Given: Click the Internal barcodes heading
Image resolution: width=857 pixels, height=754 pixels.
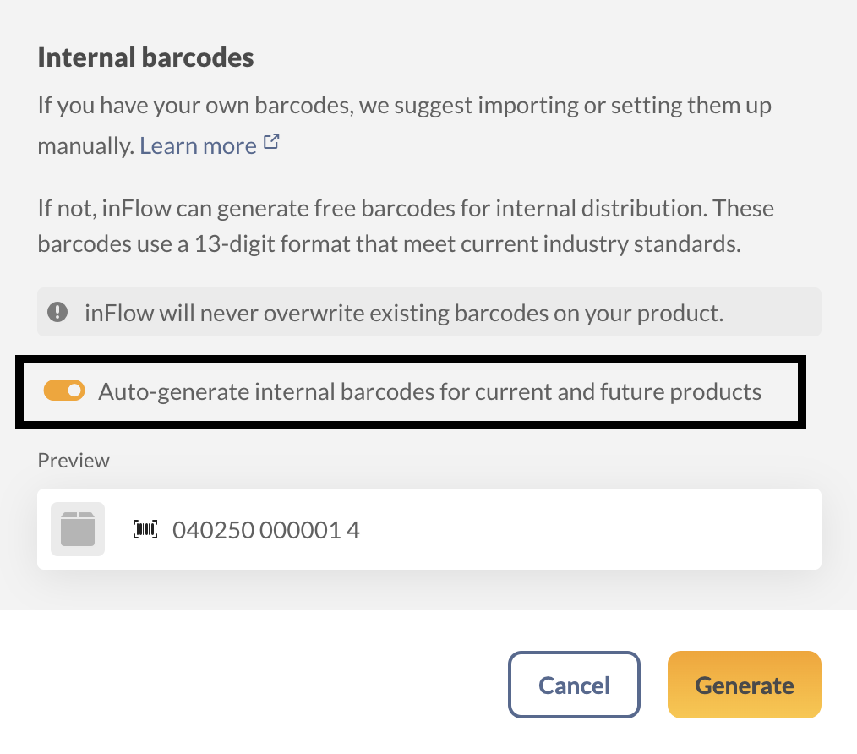Looking at the screenshot, I should [145, 57].
